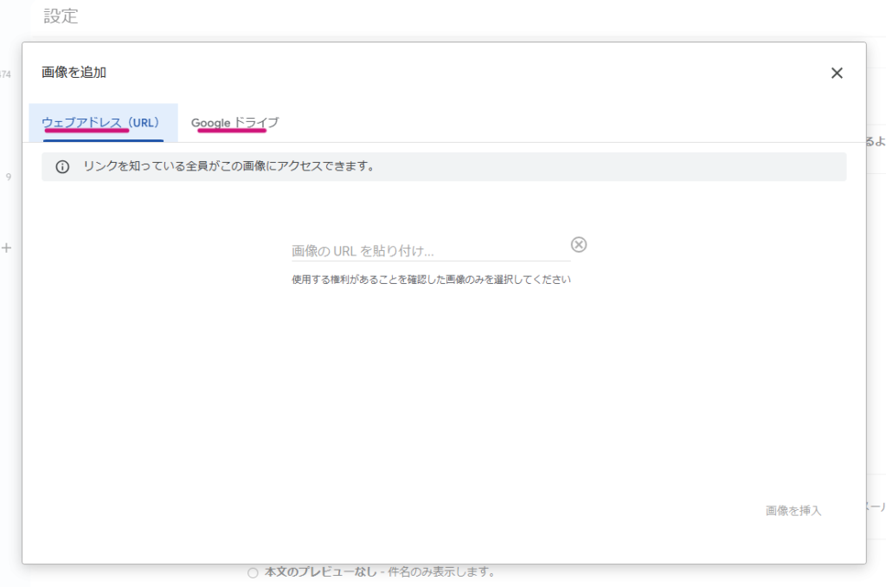The height and width of the screenshot is (587, 886).
Task: Click the 474 count on the left sidebar
Action: (6, 74)
